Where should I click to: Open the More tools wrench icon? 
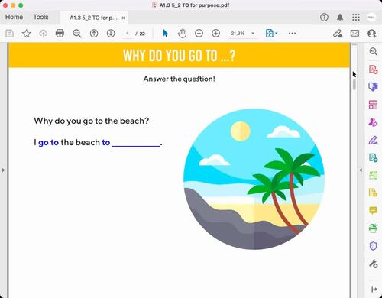[373, 264]
